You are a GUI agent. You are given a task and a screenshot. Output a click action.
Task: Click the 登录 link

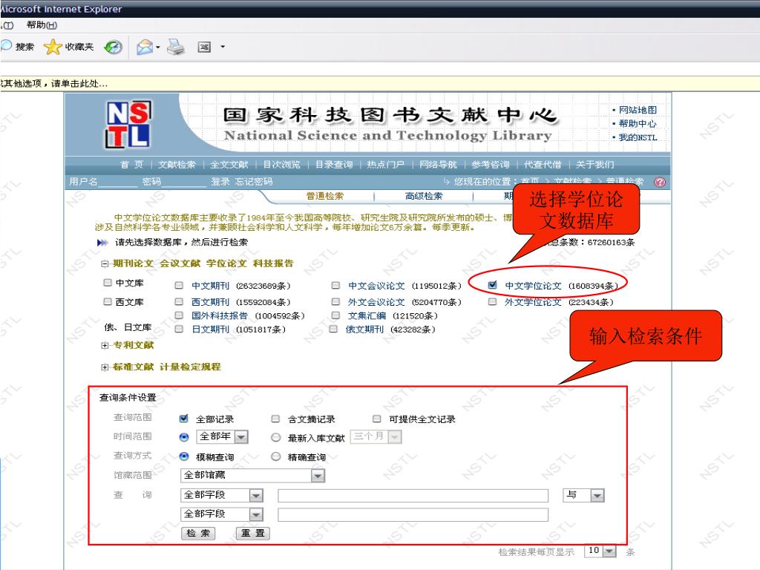pyautogui.click(x=220, y=181)
